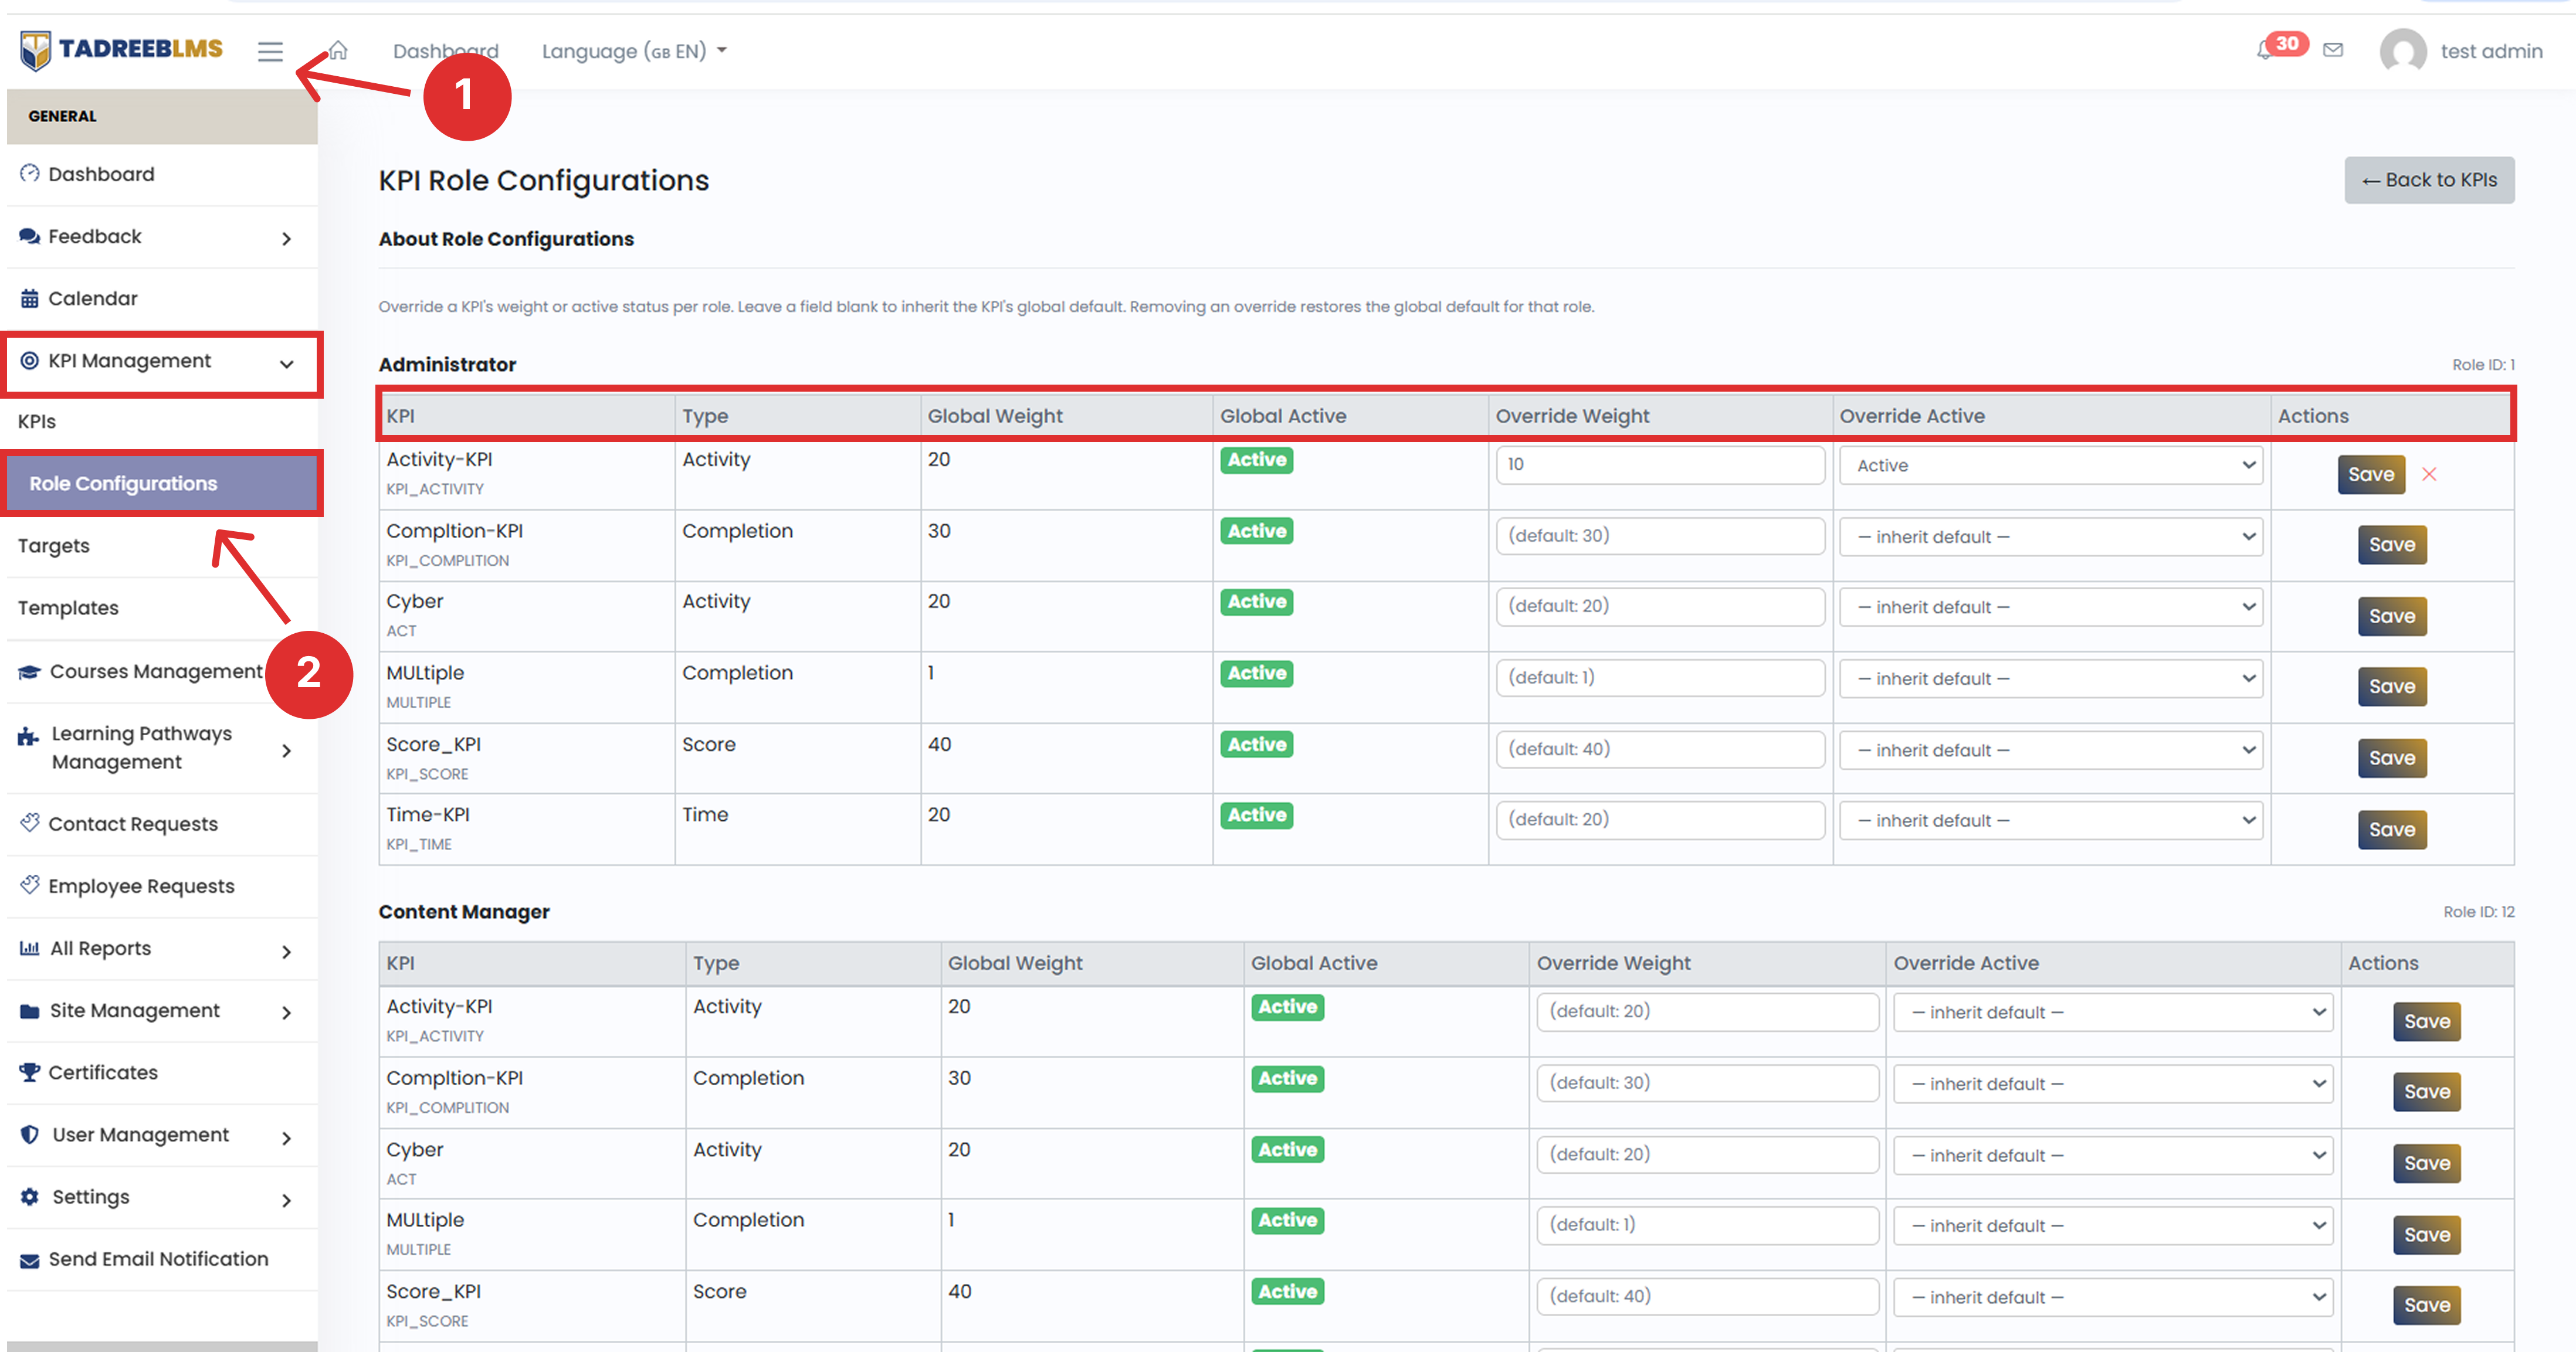Open the Templates submenu item
This screenshot has width=2576, height=1352.
[68, 607]
